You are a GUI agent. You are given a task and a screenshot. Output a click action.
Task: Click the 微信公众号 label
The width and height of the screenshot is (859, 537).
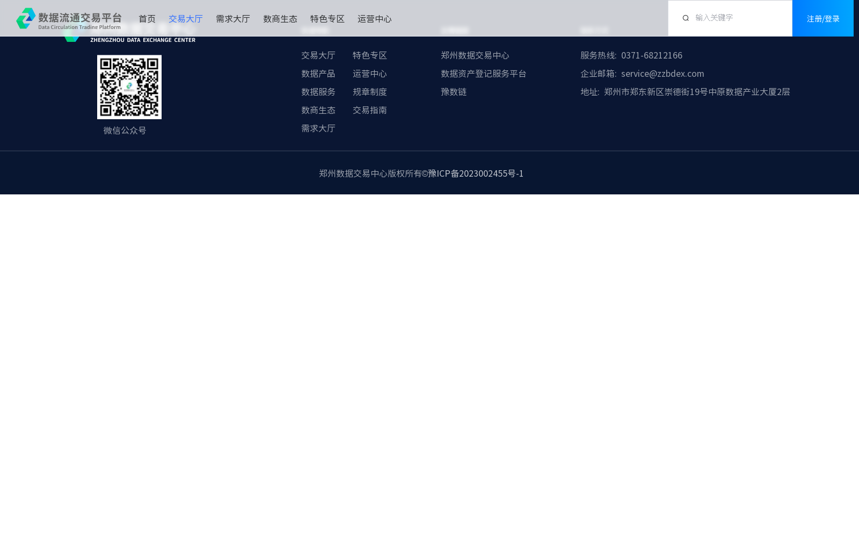tap(125, 130)
